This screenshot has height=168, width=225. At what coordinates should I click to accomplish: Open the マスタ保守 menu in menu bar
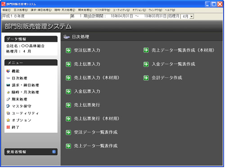tap(103, 10)
